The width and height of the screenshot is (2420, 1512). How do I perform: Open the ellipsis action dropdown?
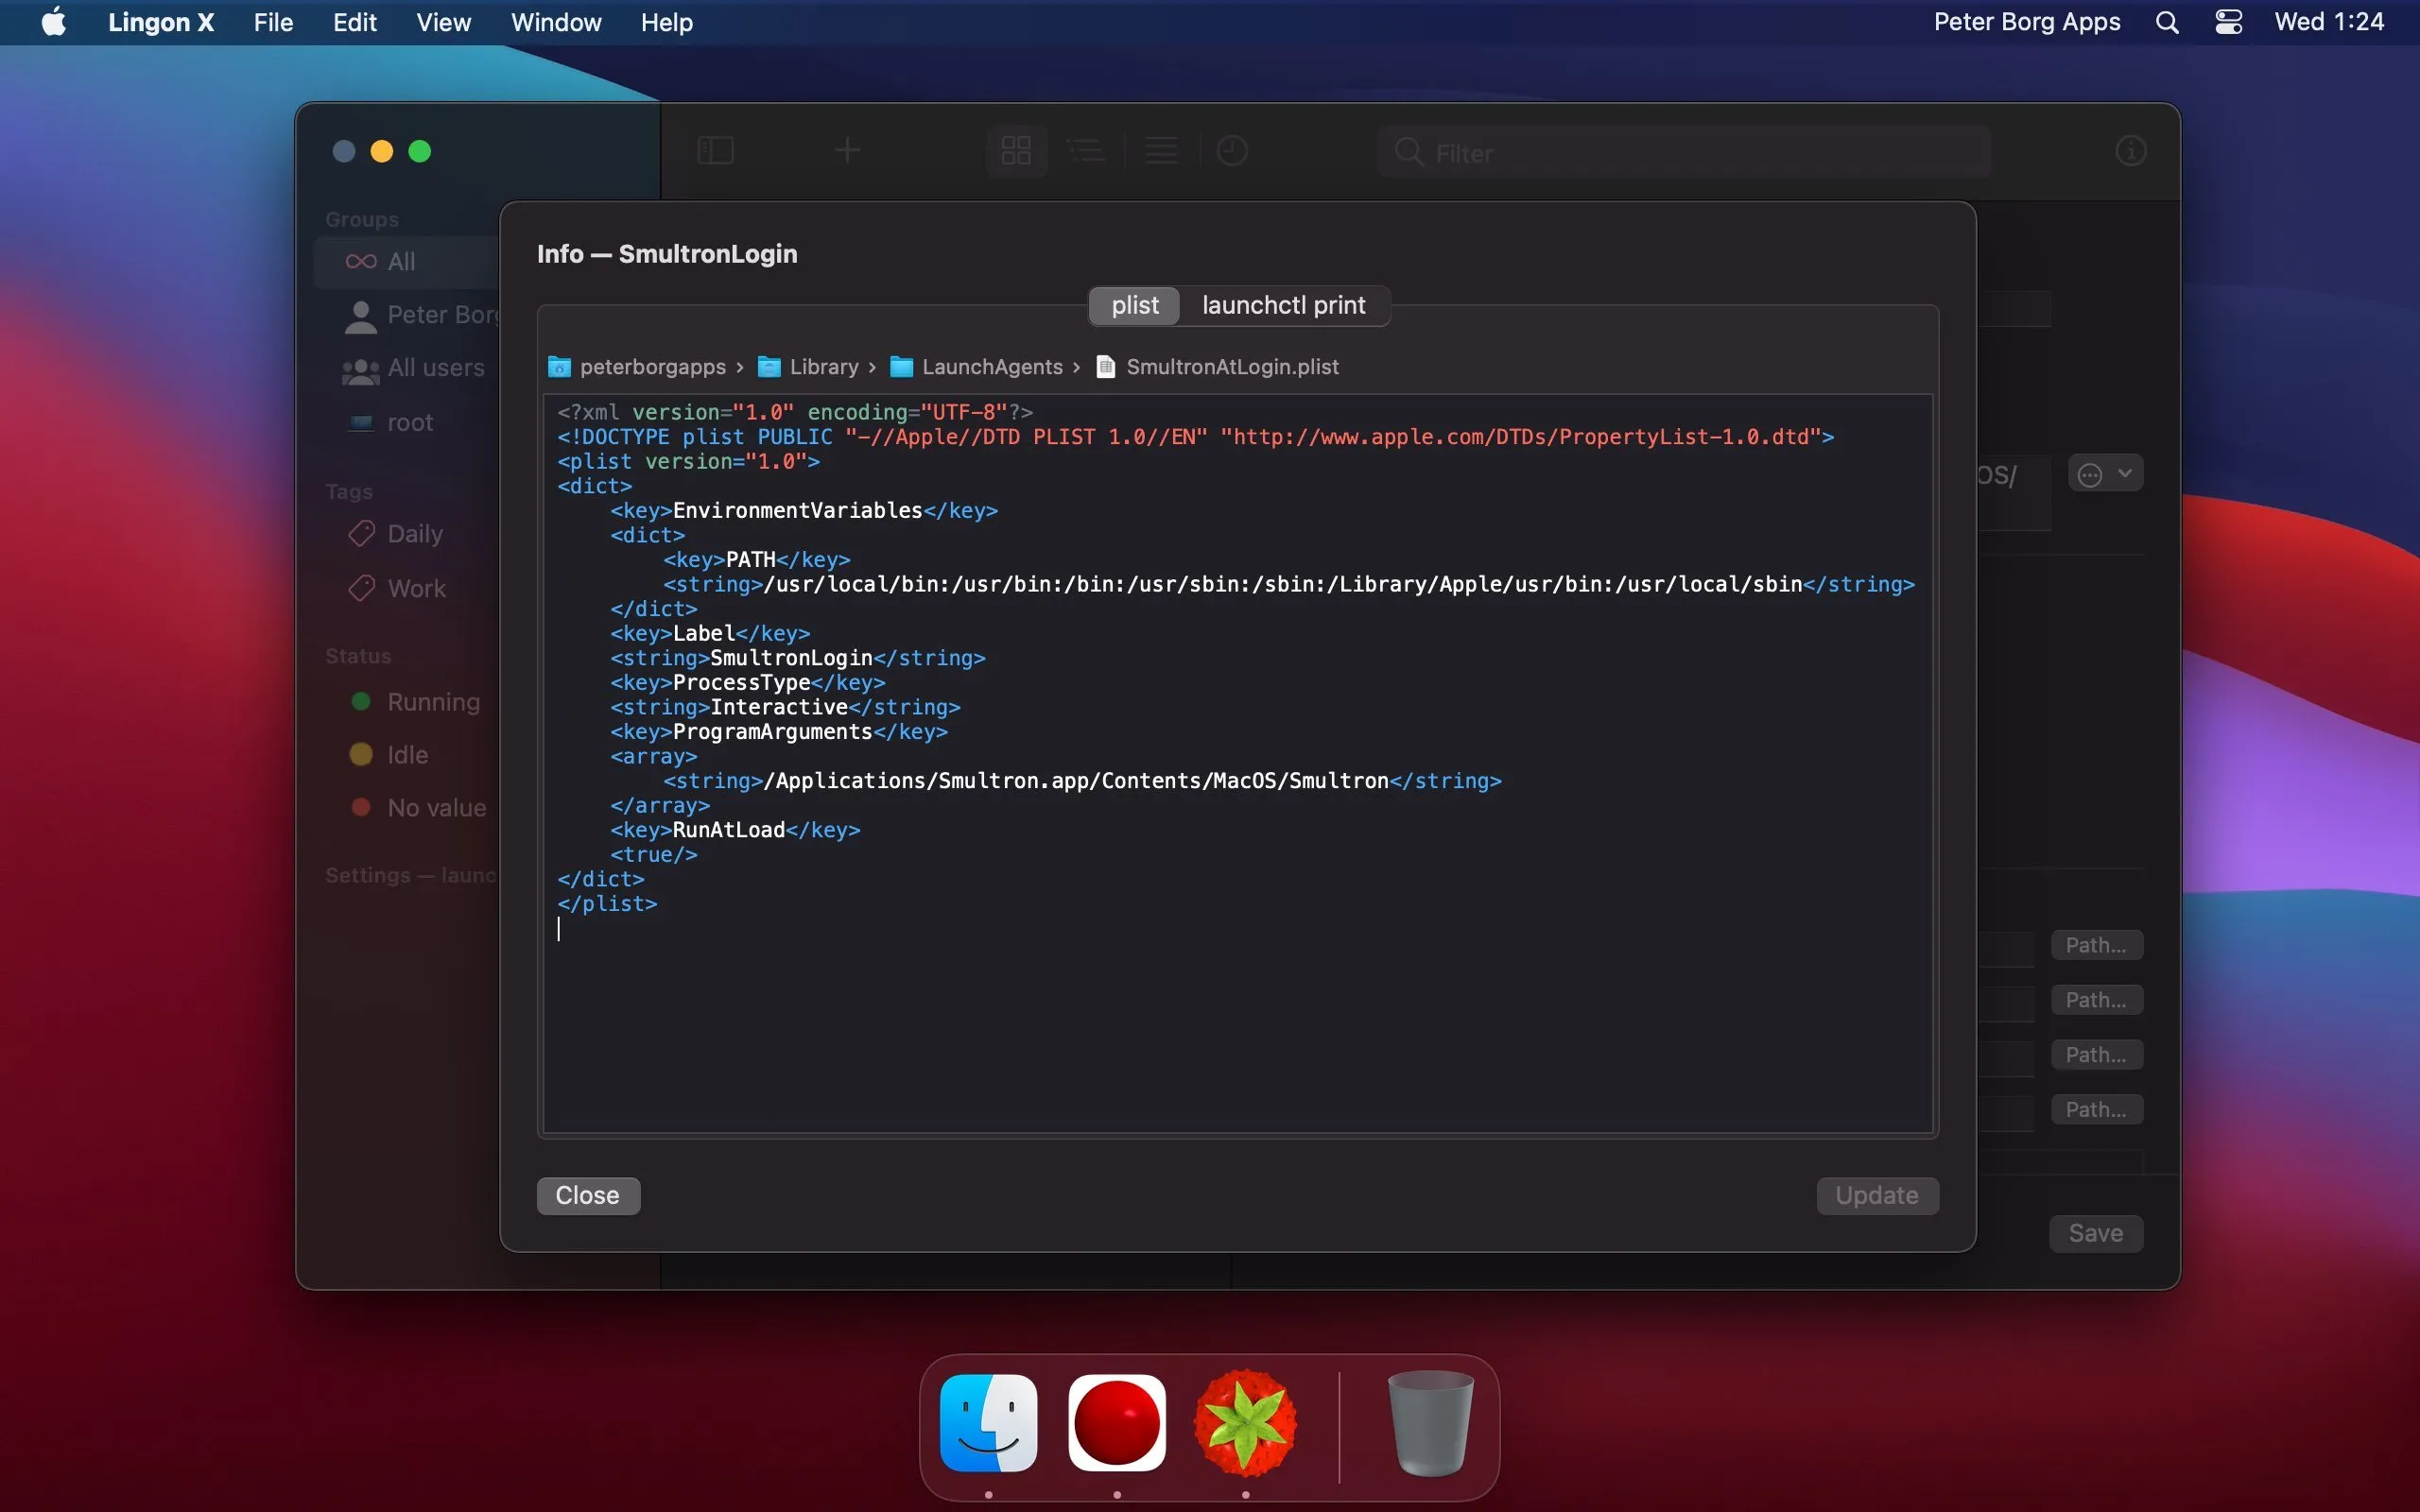coord(2106,474)
